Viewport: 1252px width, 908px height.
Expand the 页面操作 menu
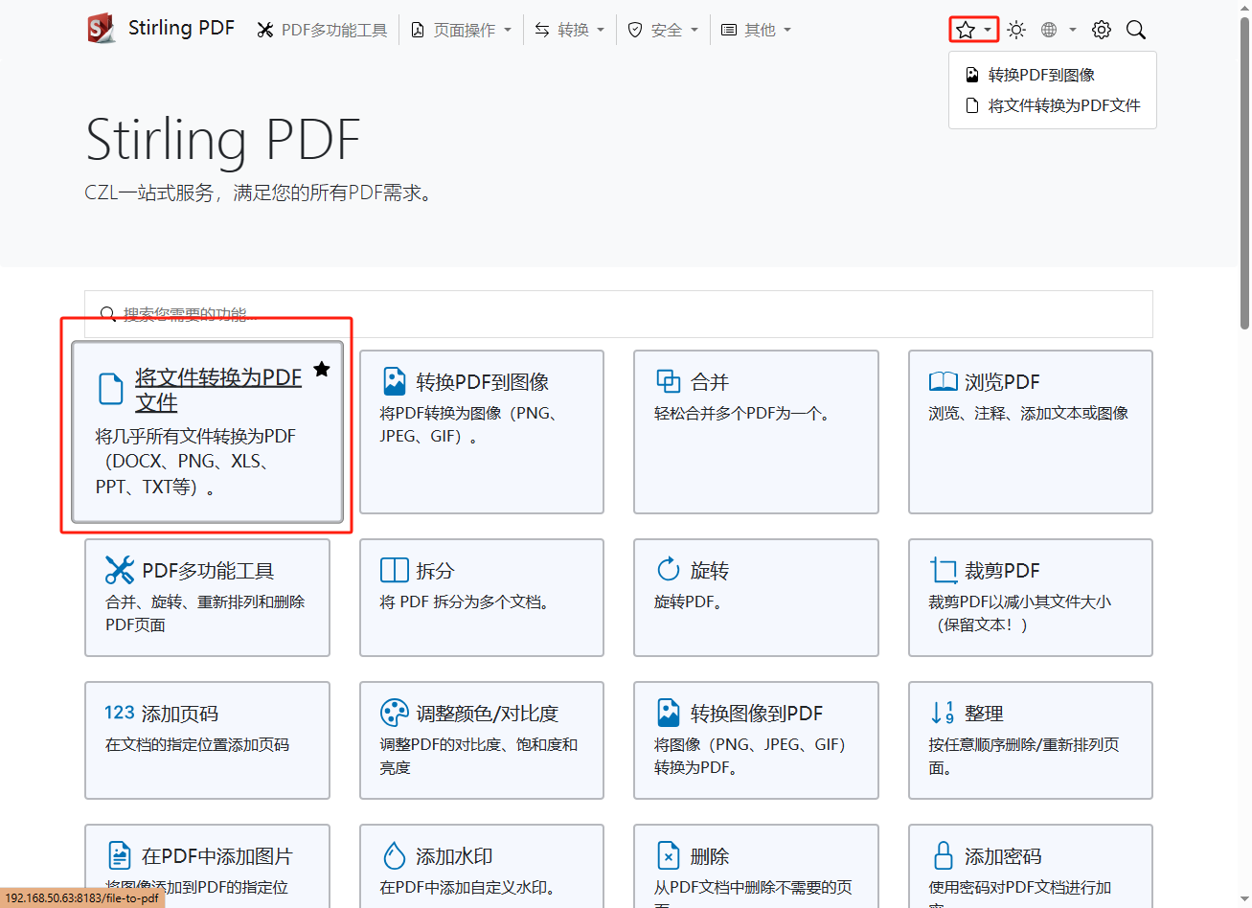coord(461,30)
